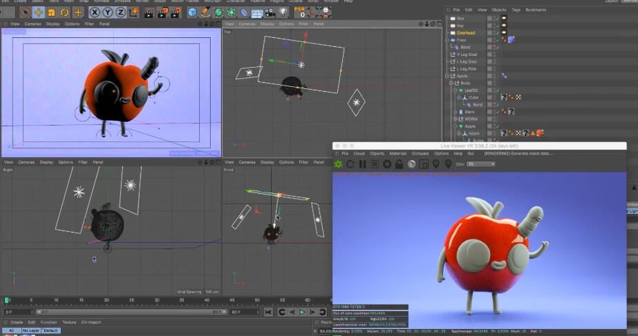Click the coordinate system icon
638x336 pixels.
134,12
